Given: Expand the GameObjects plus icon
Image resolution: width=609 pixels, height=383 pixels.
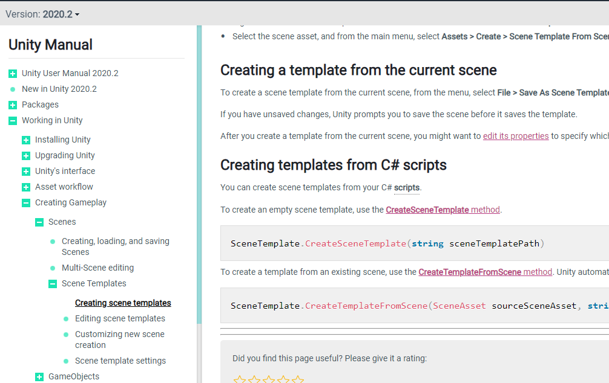Looking at the screenshot, I should (39, 377).
